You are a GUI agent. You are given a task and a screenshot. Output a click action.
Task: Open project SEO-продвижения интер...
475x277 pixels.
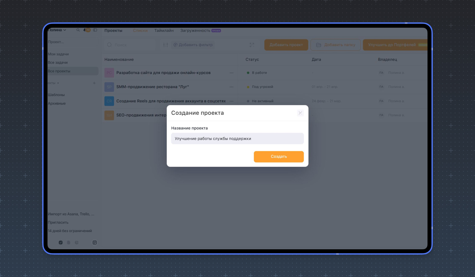(141, 115)
